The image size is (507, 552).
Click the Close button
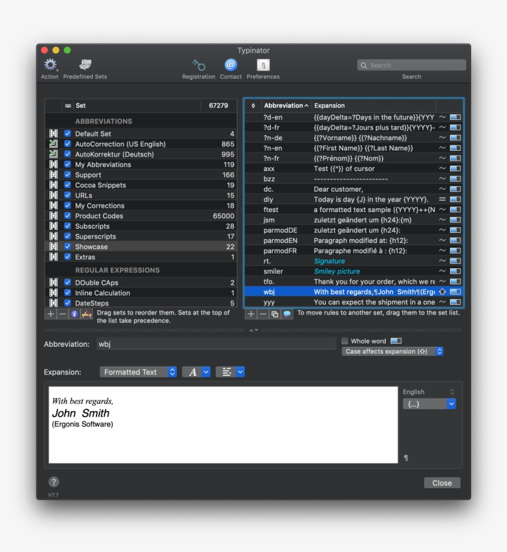coord(442,483)
